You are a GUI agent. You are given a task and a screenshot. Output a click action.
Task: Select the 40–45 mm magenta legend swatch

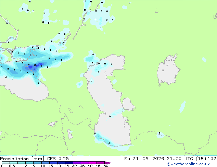tap(93, 163)
